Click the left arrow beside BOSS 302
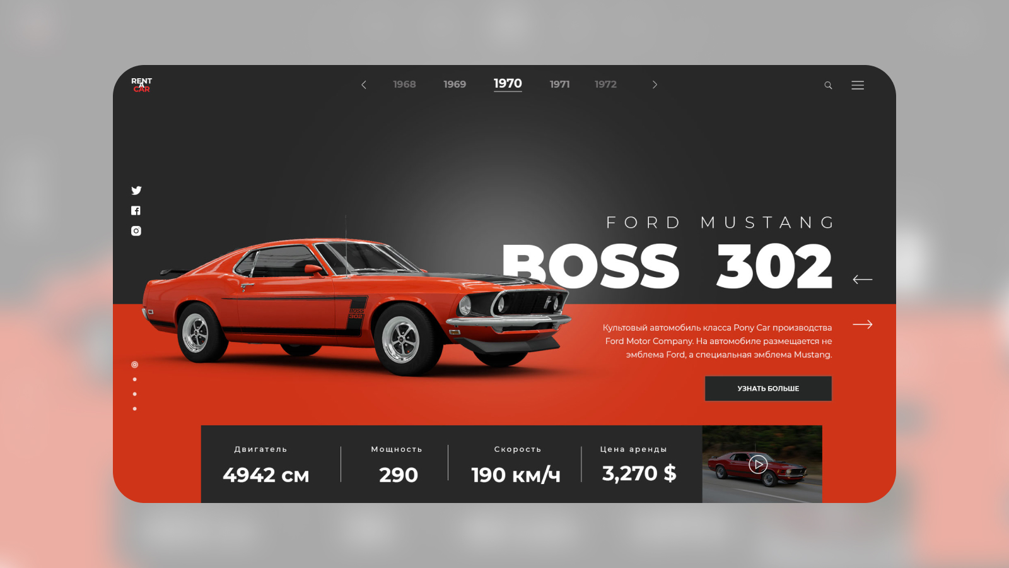This screenshot has height=568, width=1009. pos(862,279)
